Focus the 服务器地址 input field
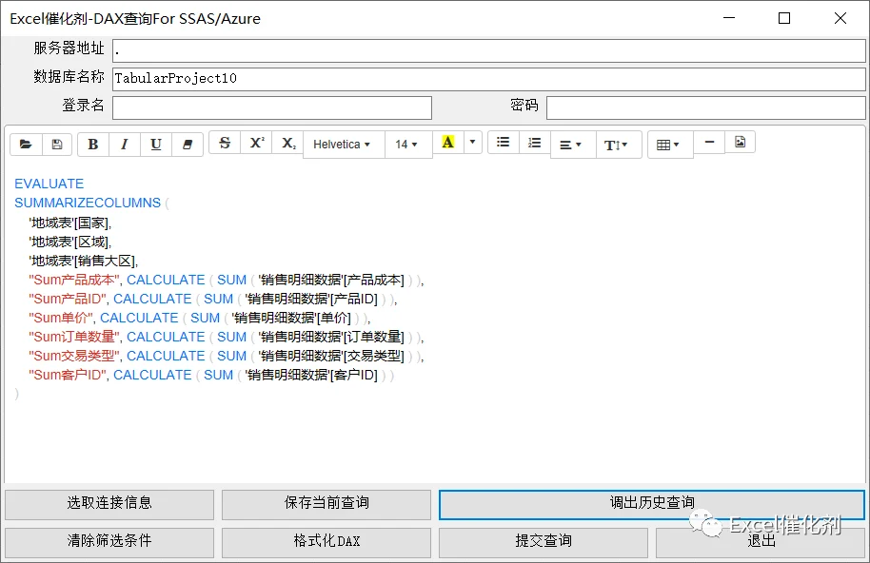 point(489,51)
